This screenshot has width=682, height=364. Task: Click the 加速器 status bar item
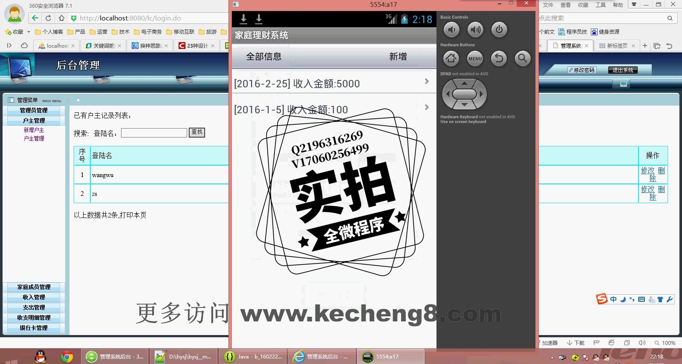click(549, 343)
